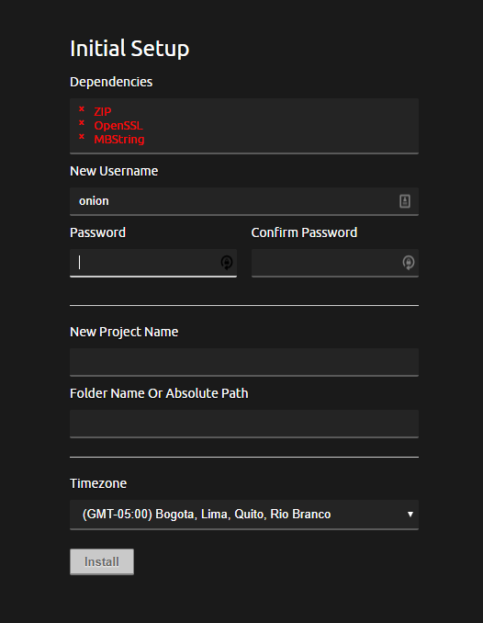Screen dimensions: 483x623
Task: Click into the Password input field
Action: (153, 263)
